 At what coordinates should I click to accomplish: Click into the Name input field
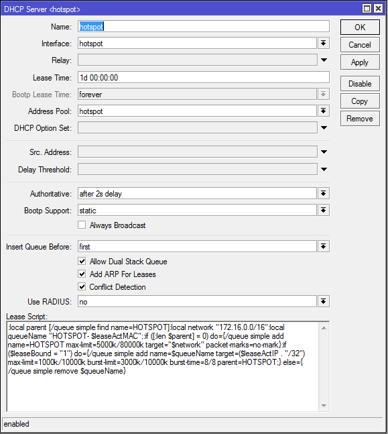(204, 27)
